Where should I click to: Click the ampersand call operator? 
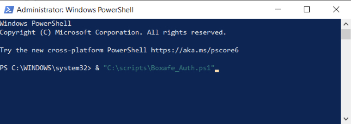(x=97, y=68)
